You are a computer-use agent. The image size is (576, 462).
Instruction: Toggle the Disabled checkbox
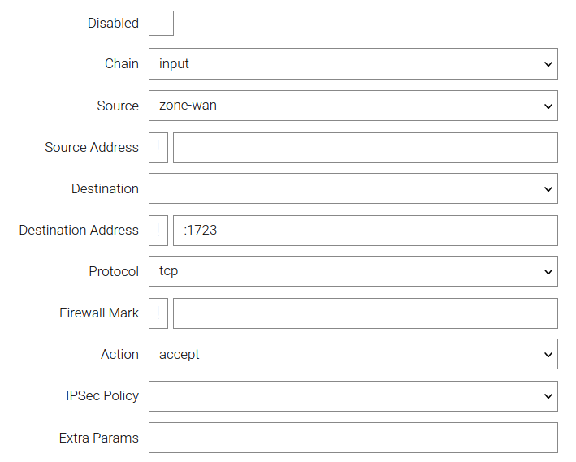point(161,23)
